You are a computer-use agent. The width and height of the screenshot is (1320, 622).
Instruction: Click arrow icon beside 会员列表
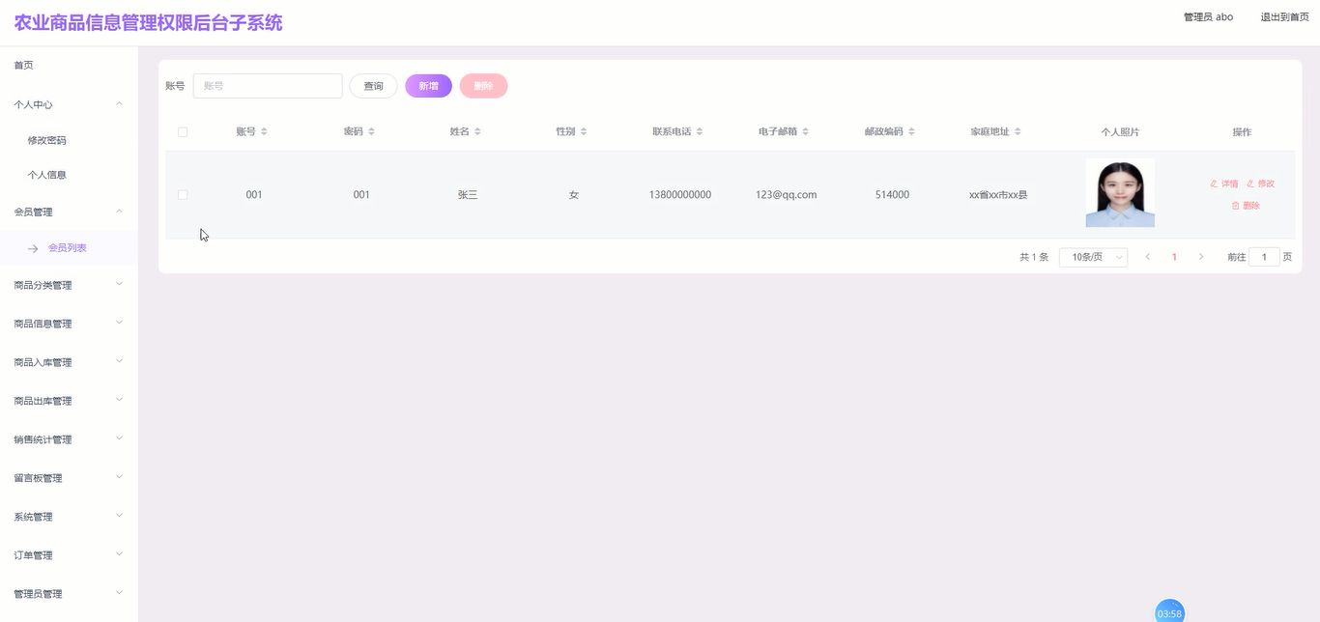[x=33, y=248]
